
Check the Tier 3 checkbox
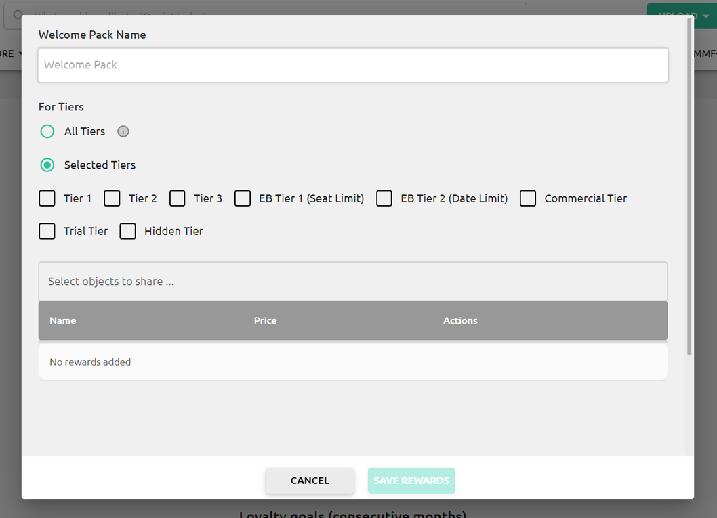(x=178, y=198)
